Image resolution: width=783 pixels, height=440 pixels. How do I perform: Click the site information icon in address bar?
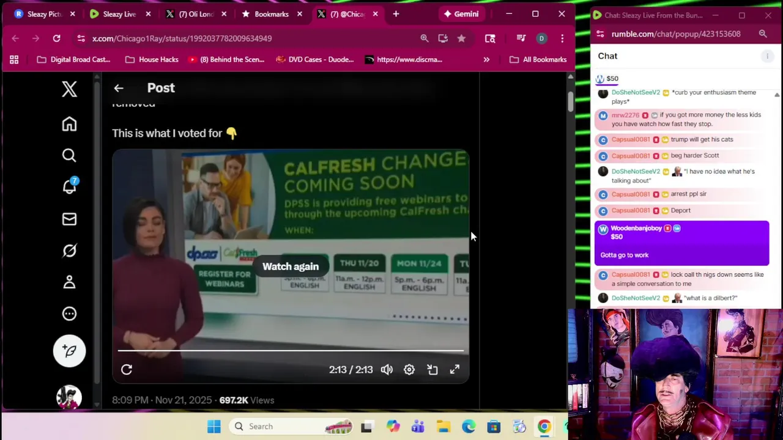point(81,38)
